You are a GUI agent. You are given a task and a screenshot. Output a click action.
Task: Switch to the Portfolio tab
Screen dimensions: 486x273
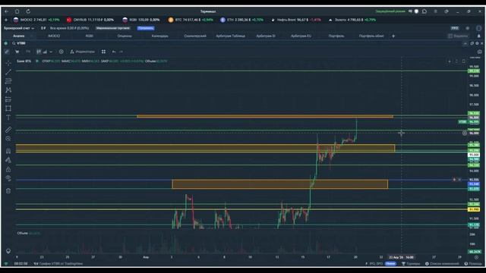pyautogui.click(x=336, y=36)
